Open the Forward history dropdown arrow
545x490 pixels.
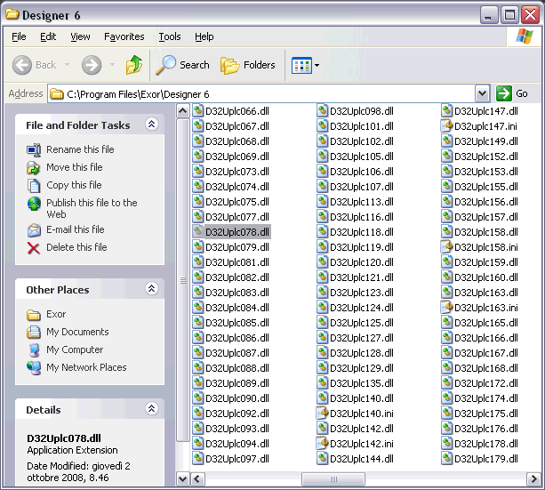112,65
